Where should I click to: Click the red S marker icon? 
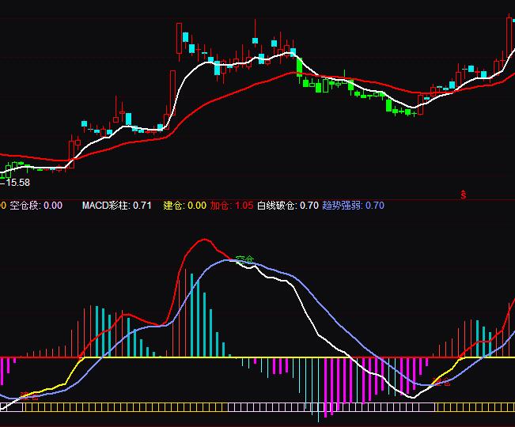[x=462, y=194]
